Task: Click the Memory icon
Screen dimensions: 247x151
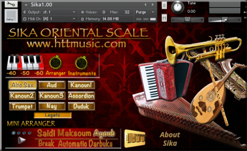Action: coord(82,19)
